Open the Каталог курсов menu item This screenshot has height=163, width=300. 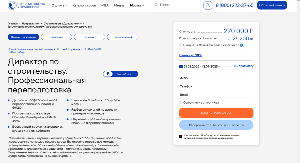84,5
